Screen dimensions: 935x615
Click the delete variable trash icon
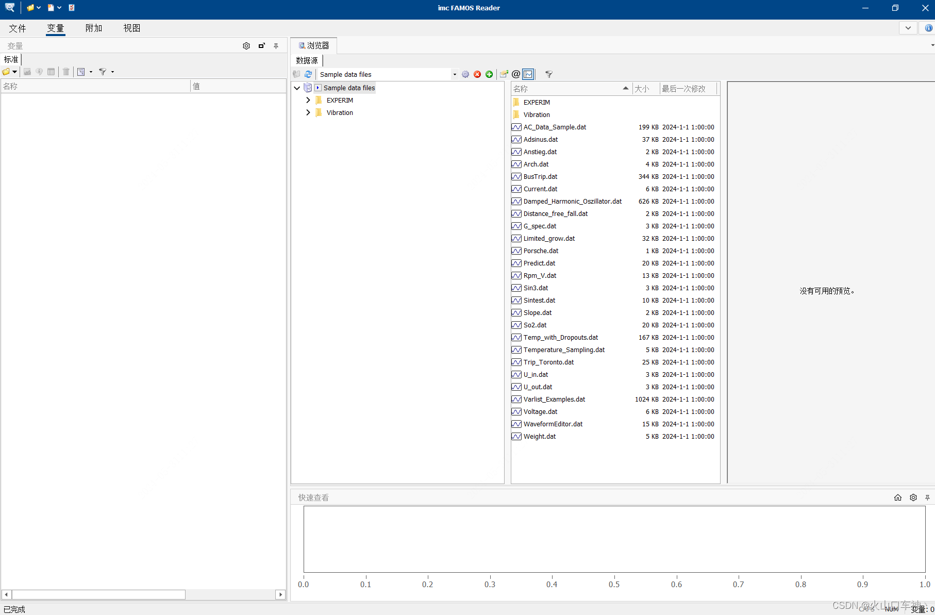[x=66, y=72]
